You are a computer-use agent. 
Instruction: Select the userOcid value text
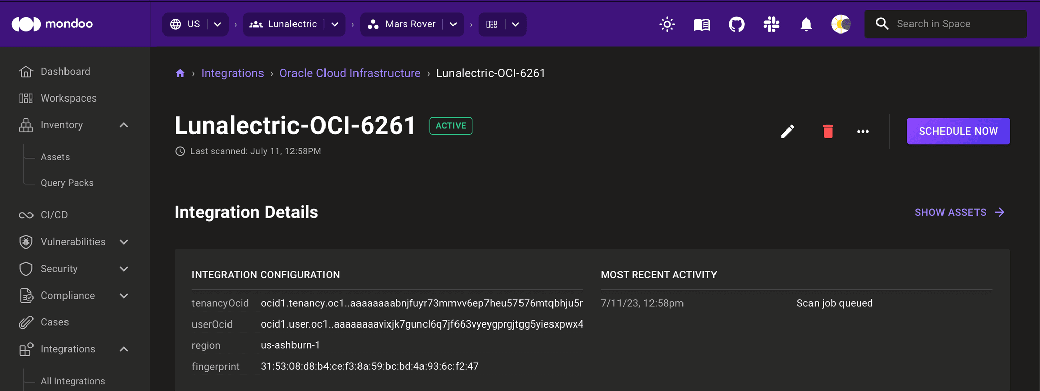pyautogui.click(x=422, y=324)
